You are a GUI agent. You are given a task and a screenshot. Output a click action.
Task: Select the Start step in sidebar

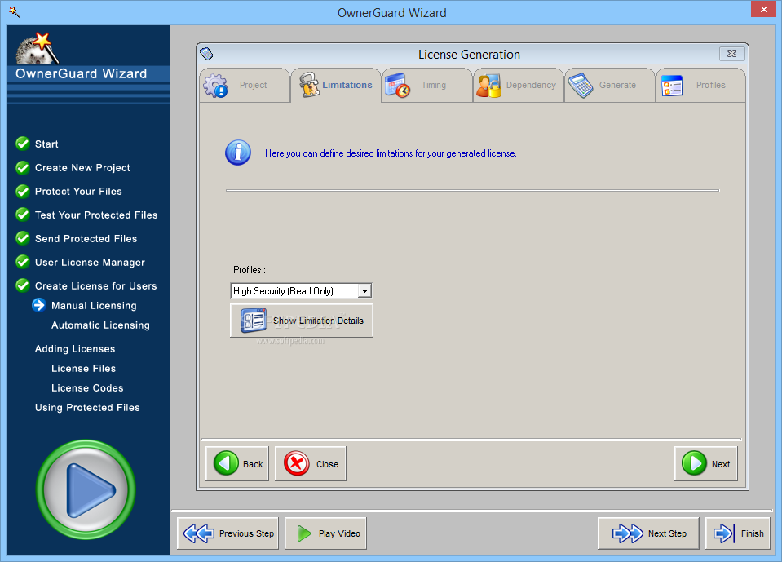click(46, 144)
